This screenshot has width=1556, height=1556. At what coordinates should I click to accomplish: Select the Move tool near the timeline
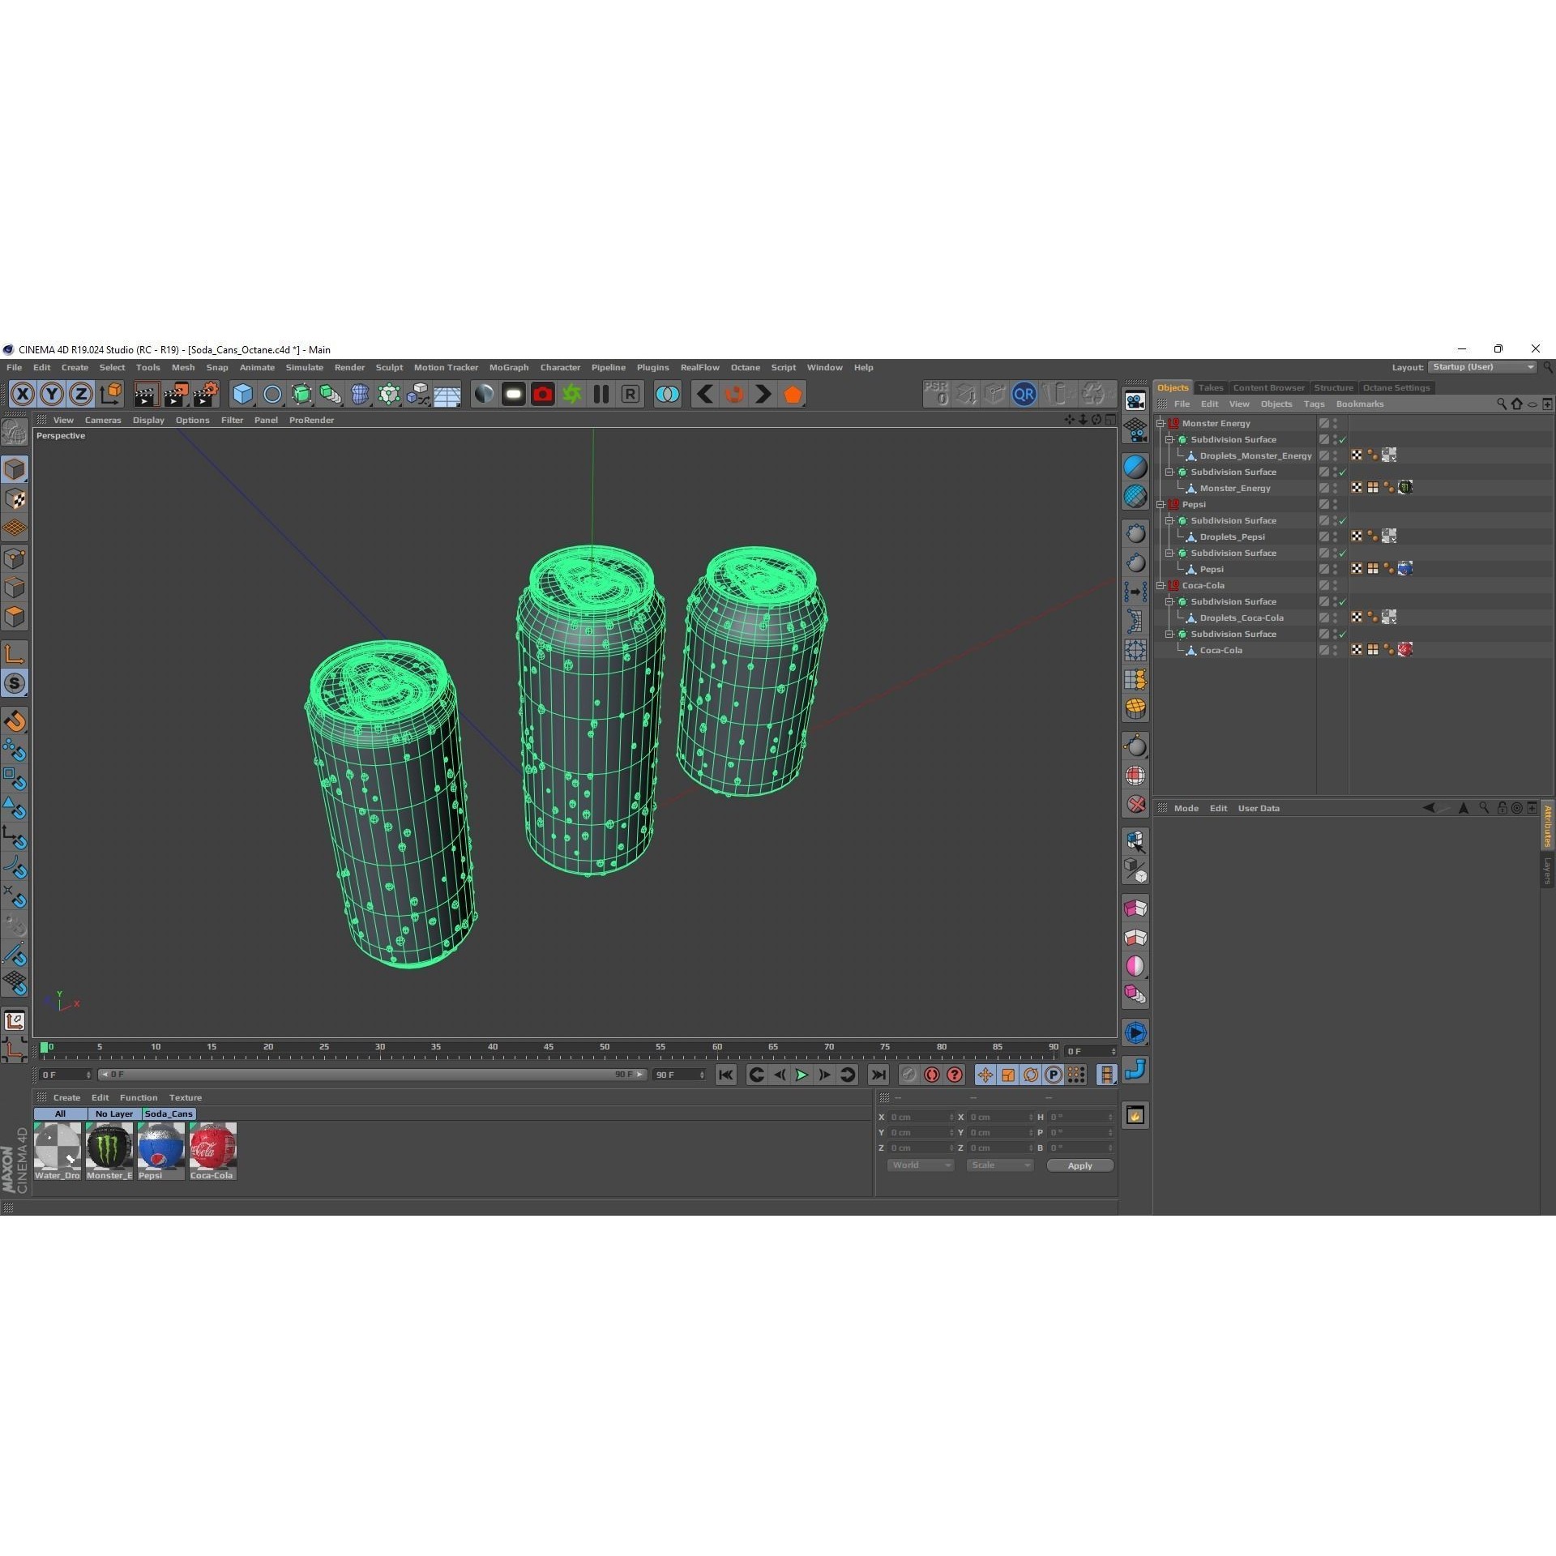coord(985,1075)
